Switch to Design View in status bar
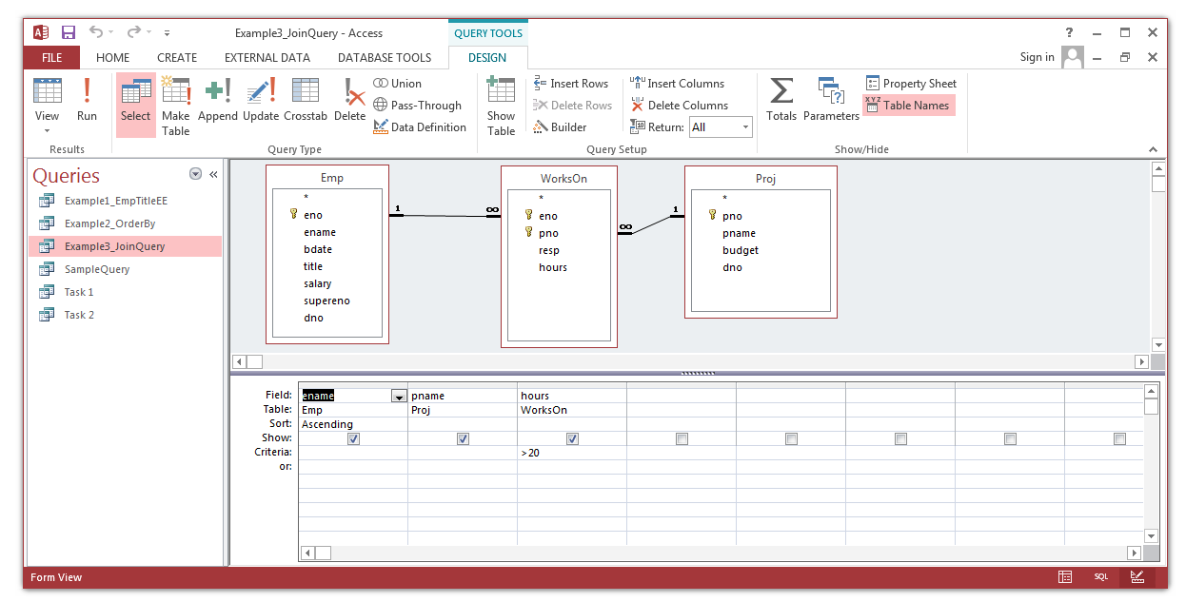 [1137, 577]
